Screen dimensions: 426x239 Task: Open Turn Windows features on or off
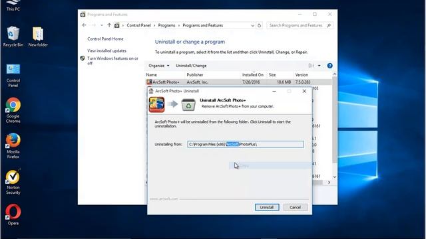[x=112, y=60]
